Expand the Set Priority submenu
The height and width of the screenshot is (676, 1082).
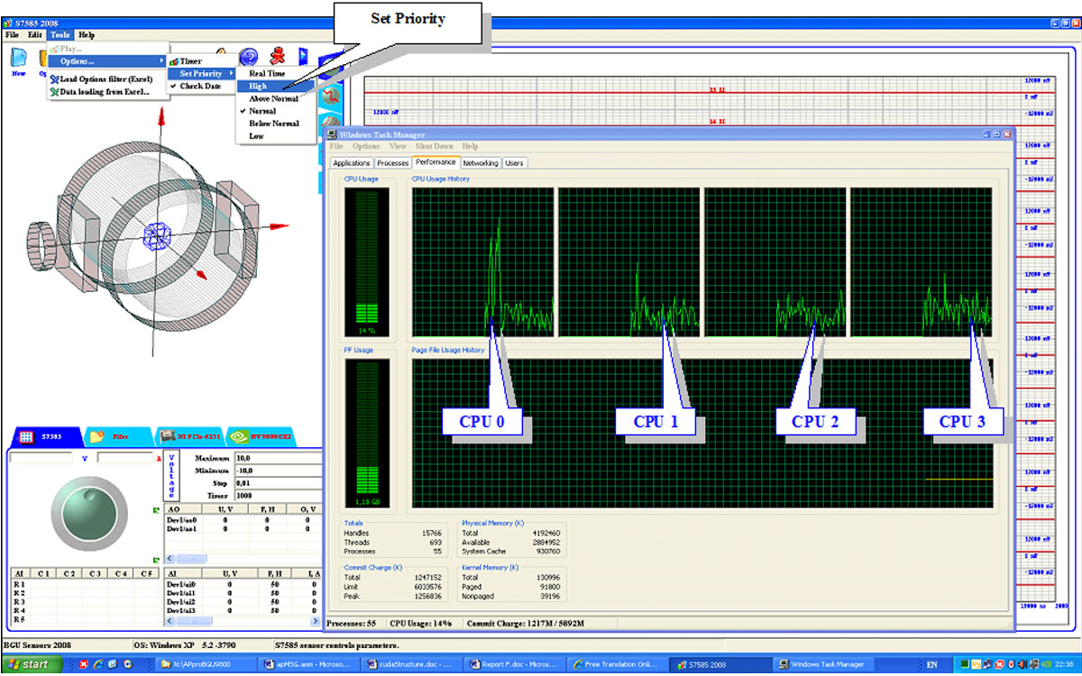pos(201,73)
